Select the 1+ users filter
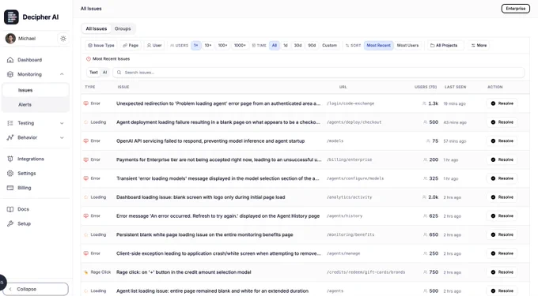This screenshot has height=296, width=538. click(x=196, y=45)
